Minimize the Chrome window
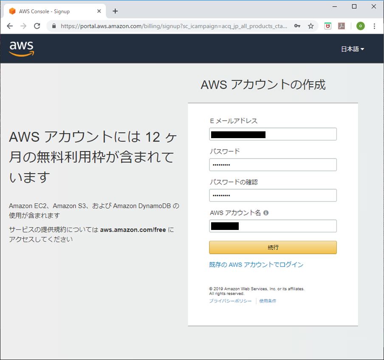 [335, 7]
